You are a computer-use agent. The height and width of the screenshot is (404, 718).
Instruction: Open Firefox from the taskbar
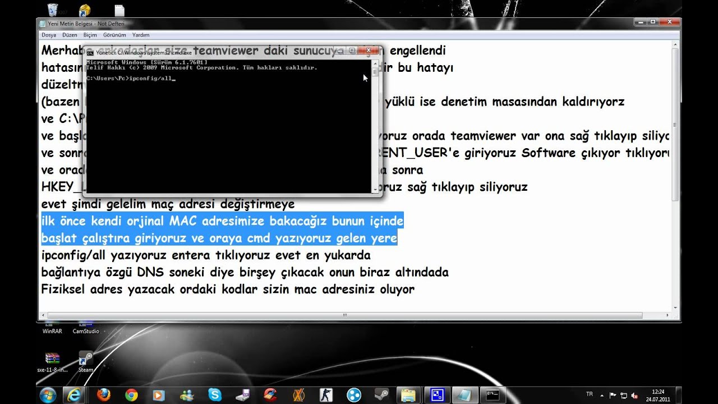(x=104, y=395)
